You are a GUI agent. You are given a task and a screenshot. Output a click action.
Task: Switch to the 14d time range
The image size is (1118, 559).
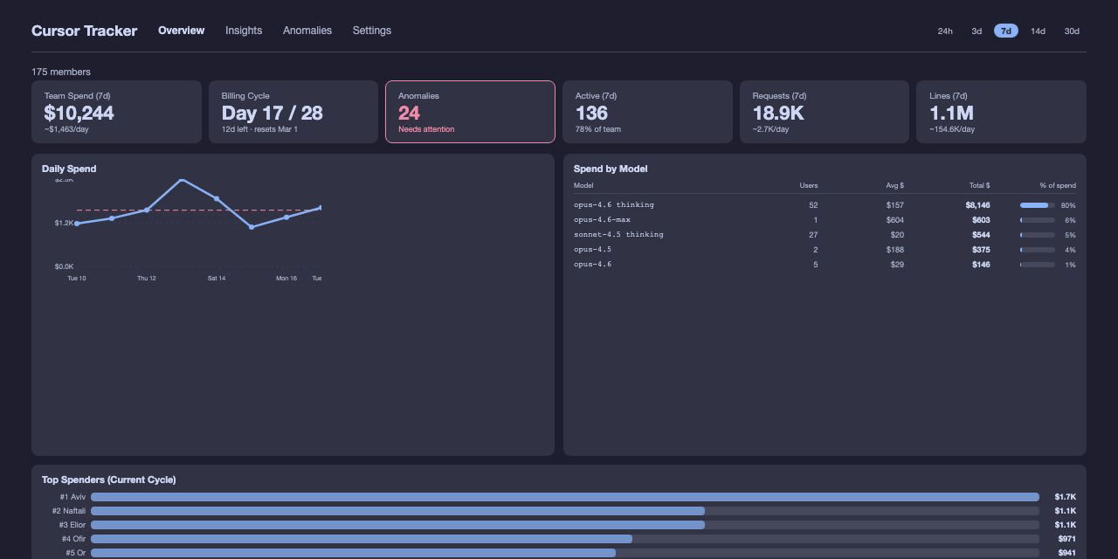tap(1038, 31)
